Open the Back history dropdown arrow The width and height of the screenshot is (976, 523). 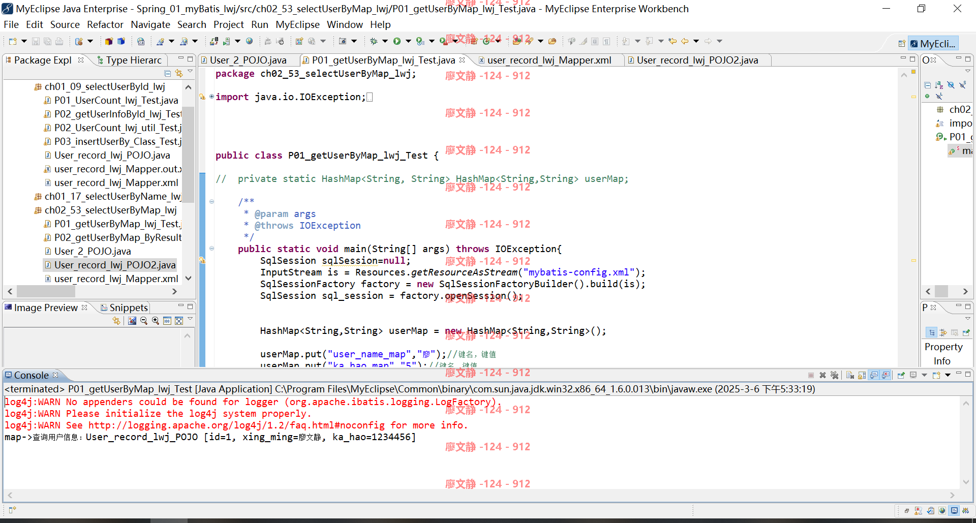[696, 41]
